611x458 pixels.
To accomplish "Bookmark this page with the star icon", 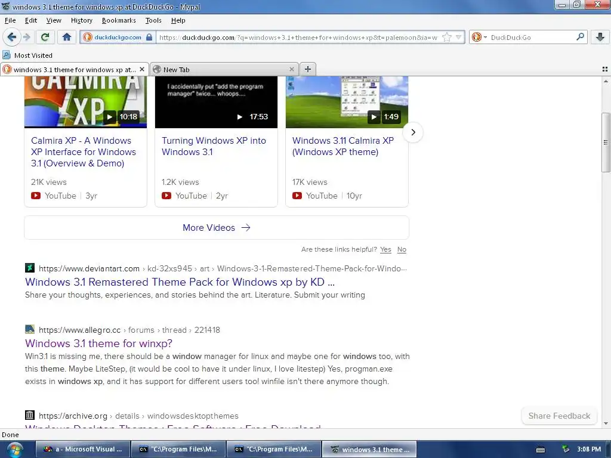I will click(x=447, y=38).
